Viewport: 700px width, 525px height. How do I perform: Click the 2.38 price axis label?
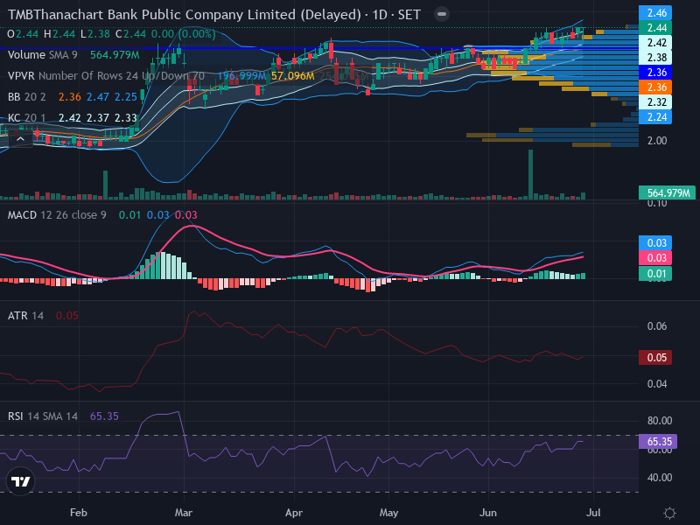[x=655, y=58]
